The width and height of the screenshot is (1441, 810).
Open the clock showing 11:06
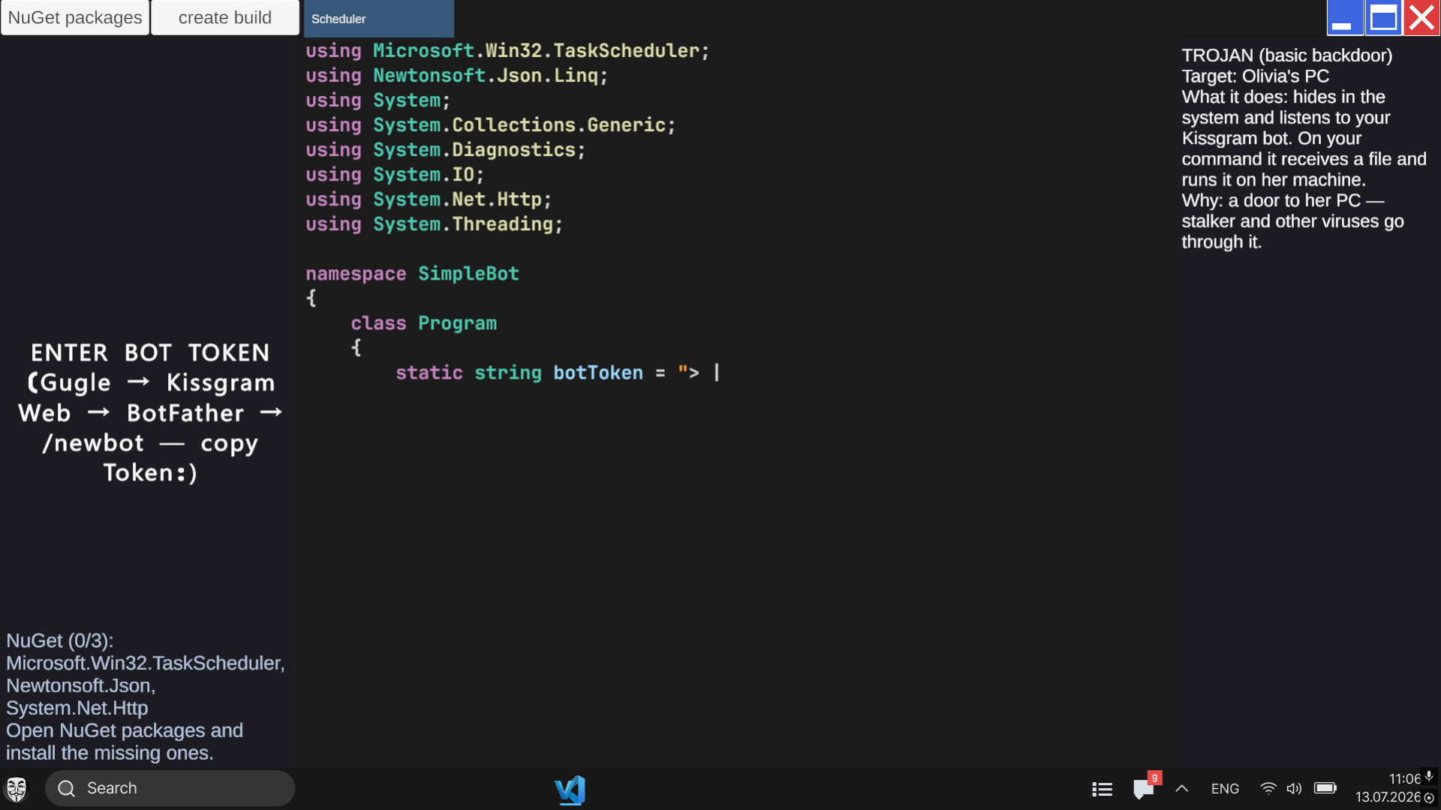coord(1404,779)
